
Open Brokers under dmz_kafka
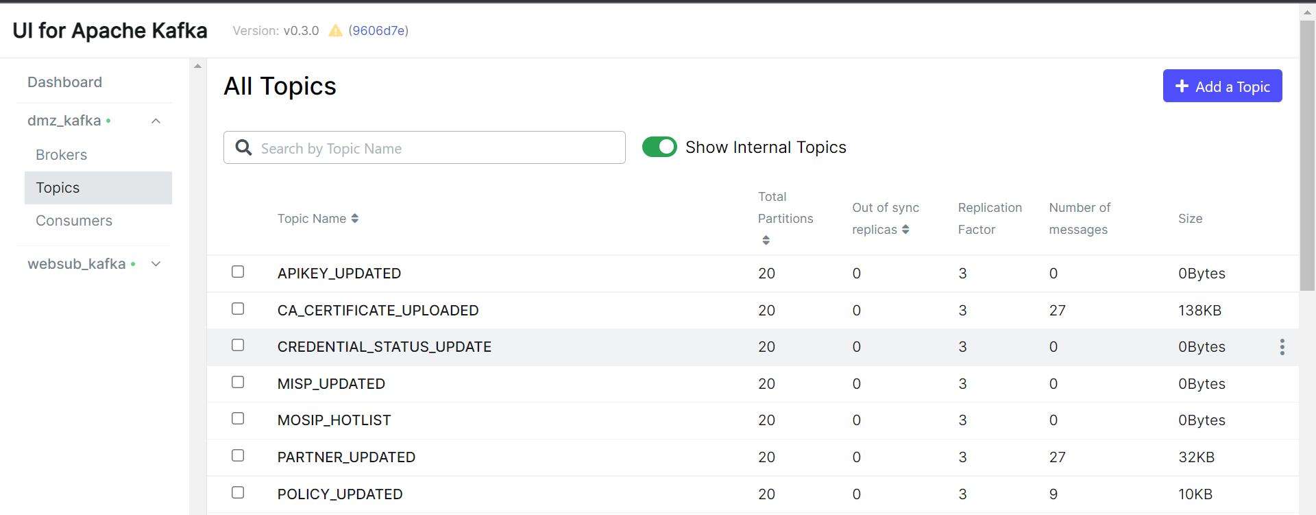pos(61,155)
